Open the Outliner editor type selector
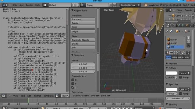This screenshot has width=195, height=109. pos(168,10)
